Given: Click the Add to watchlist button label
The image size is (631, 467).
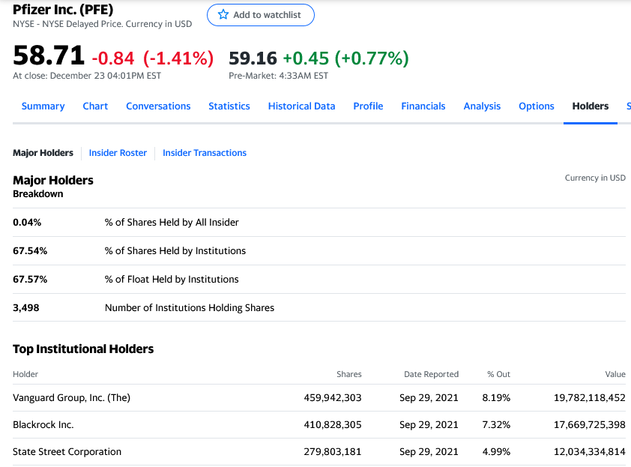Looking at the screenshot, I should (x=268, y=15).
